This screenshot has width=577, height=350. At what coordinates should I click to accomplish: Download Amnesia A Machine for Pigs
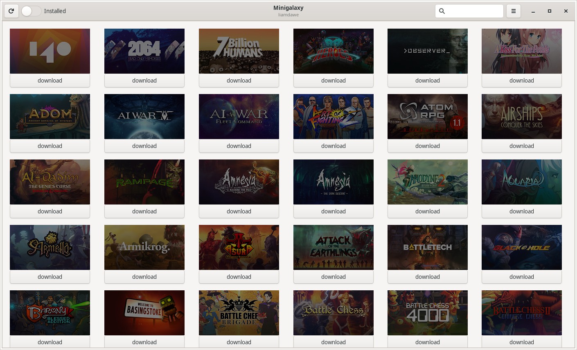(x=239, y=211)
